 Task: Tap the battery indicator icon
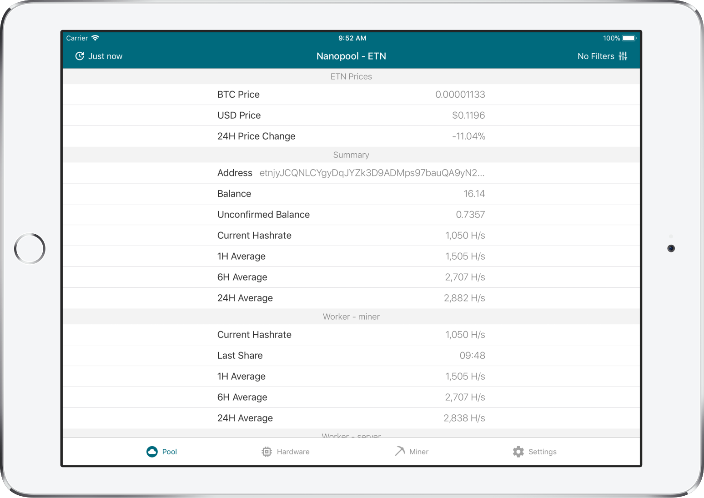[x=629, y=38]
